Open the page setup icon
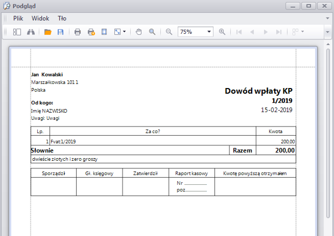This screenshot has height=236, width=334. click(x=104, y=32)
